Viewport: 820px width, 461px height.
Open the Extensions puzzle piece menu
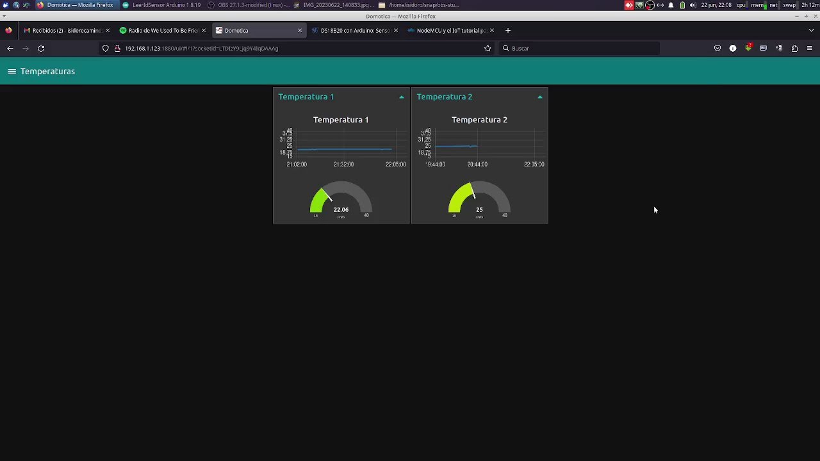click(x=794, y=48)
